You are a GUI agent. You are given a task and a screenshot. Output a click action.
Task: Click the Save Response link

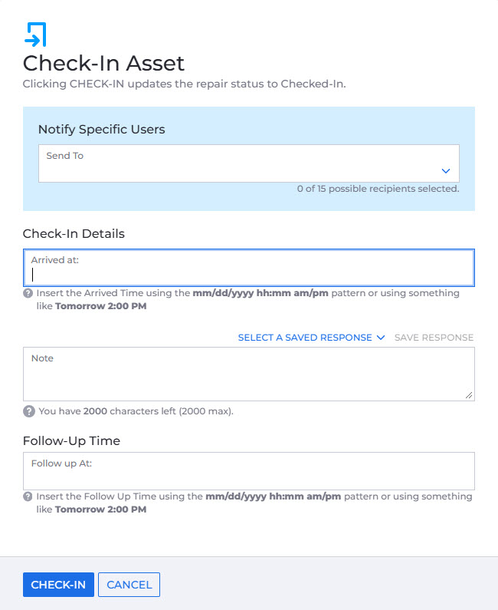click(434, 338)
